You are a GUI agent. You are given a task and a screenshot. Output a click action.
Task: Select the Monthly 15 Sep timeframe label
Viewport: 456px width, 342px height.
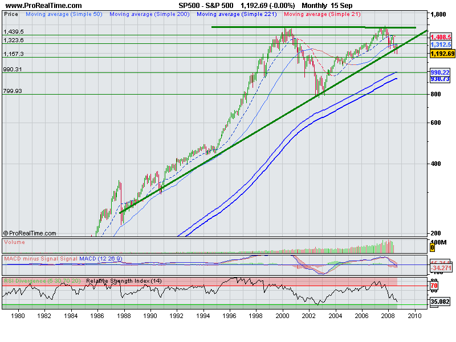(x=327, y=6)
